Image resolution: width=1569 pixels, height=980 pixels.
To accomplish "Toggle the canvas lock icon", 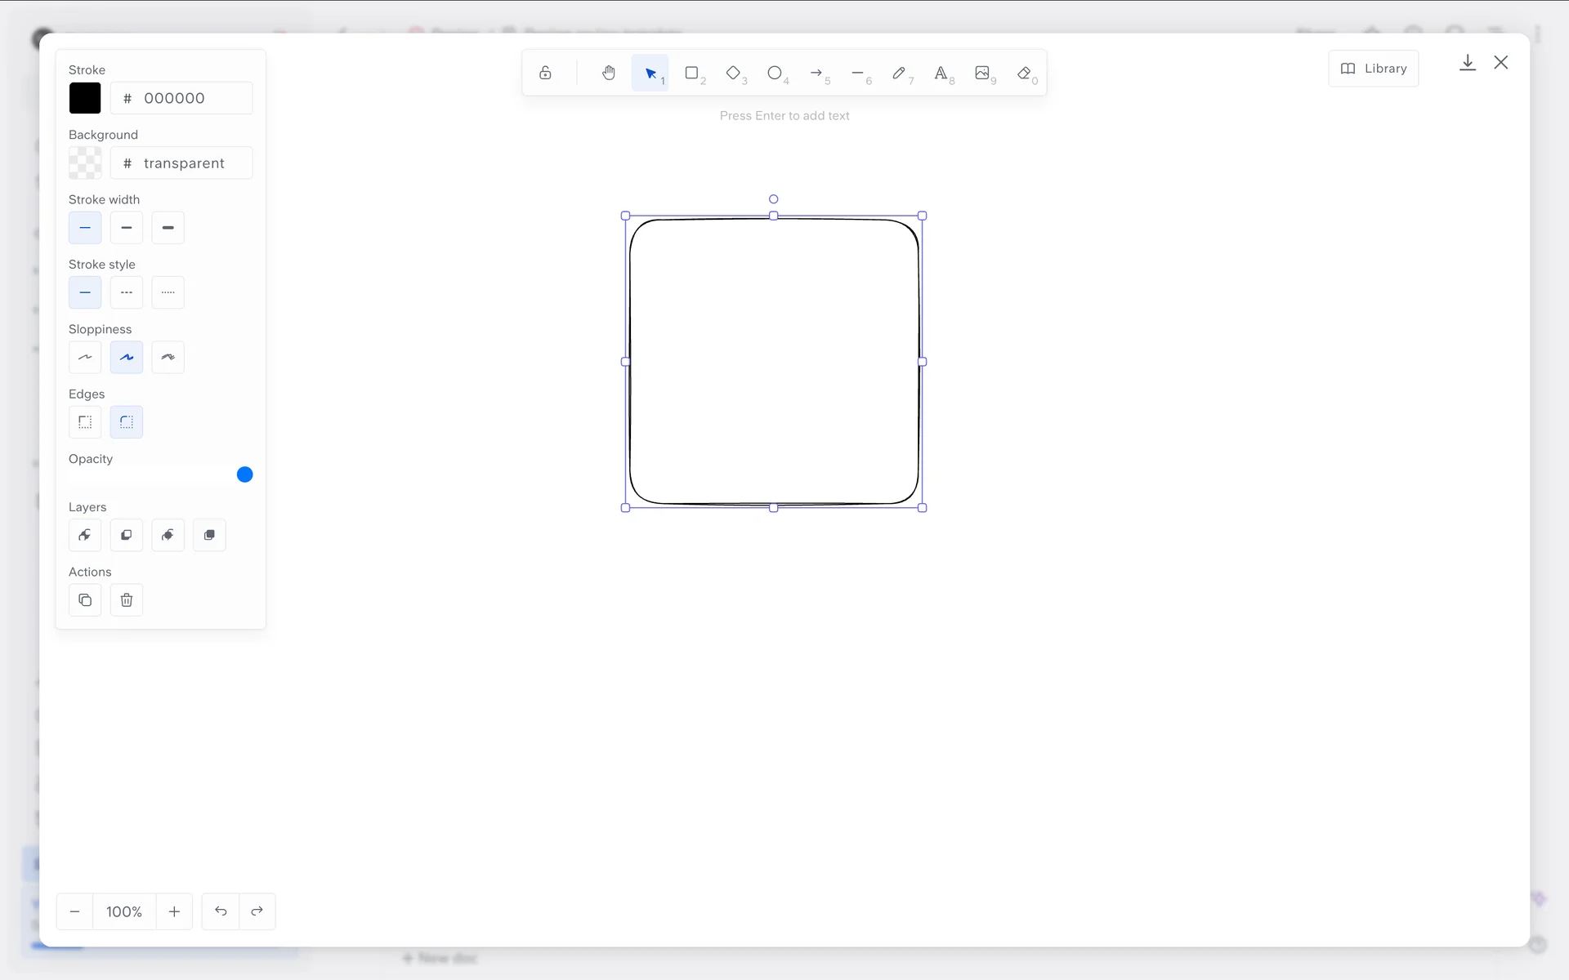I will (545, 73).
